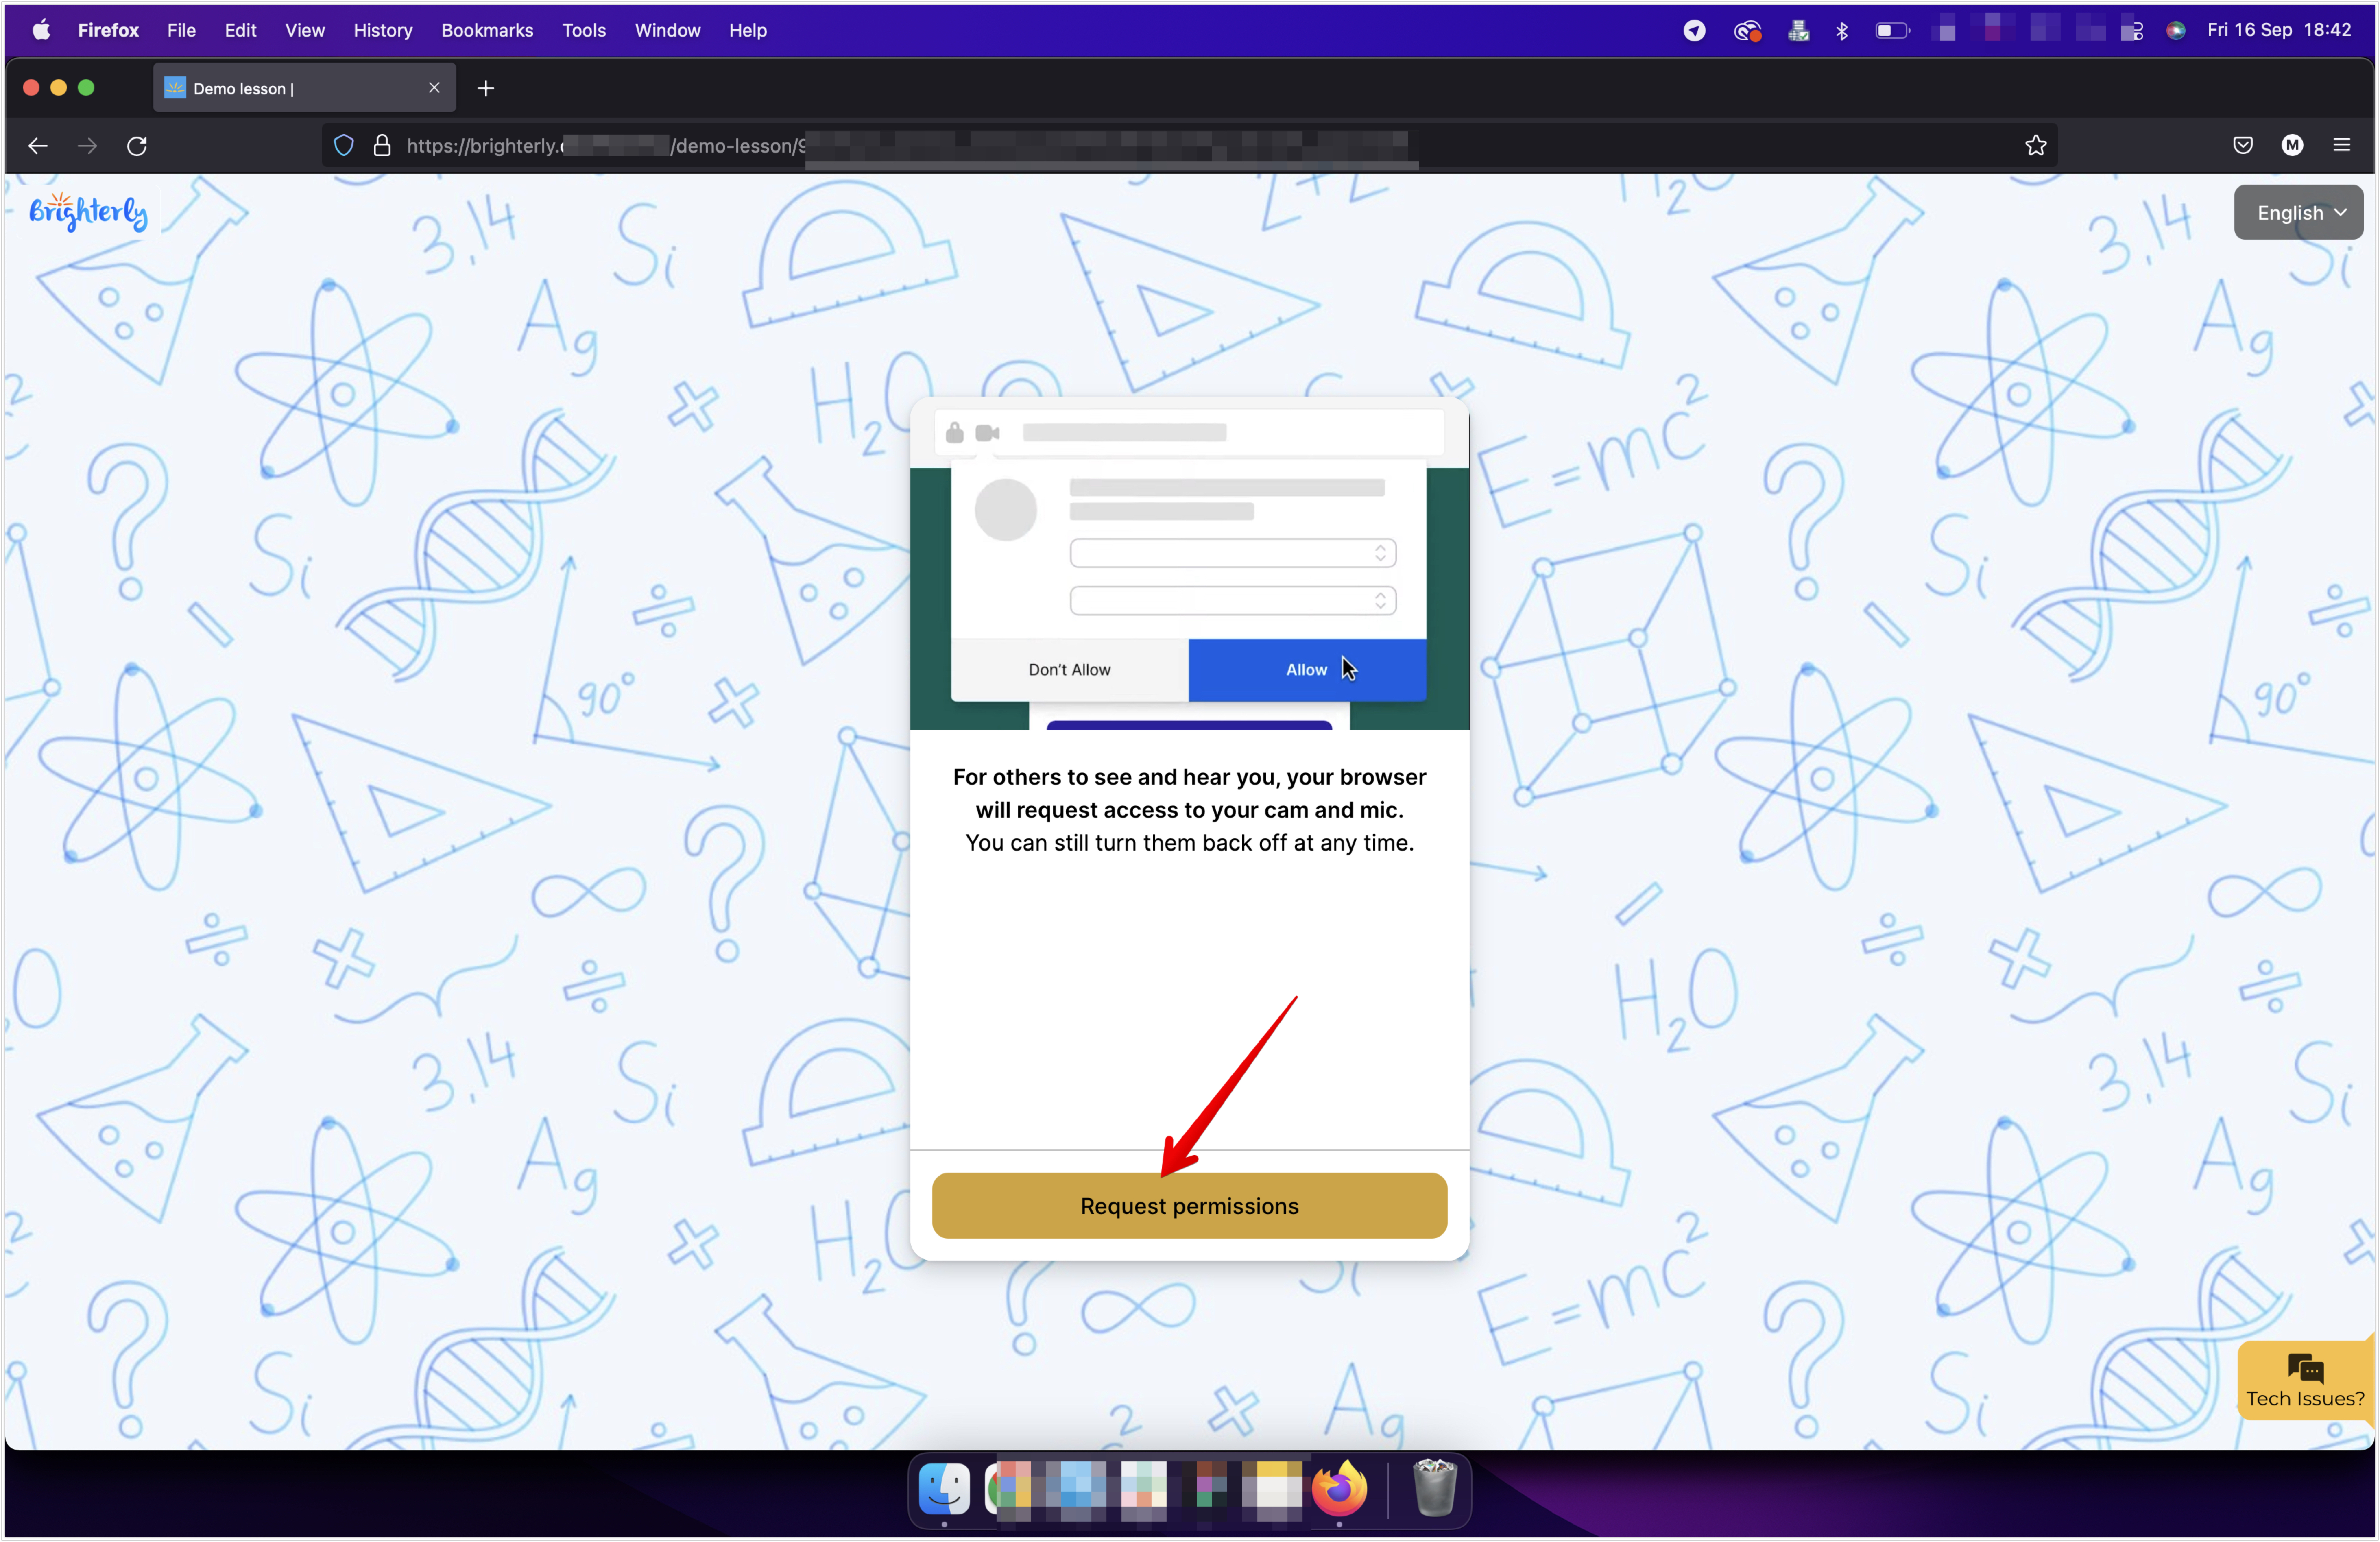Click the address bar URL field
The image size is (2380, 1542).
point(1190,146)
